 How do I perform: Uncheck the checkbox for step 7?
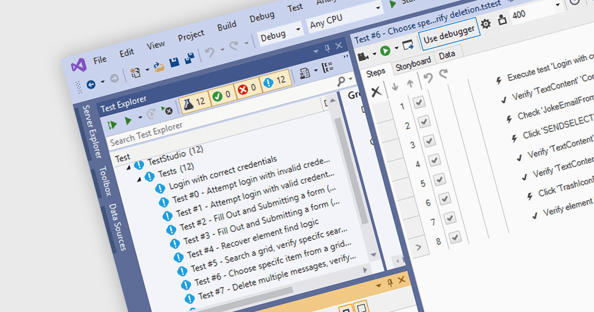(449, 218)
